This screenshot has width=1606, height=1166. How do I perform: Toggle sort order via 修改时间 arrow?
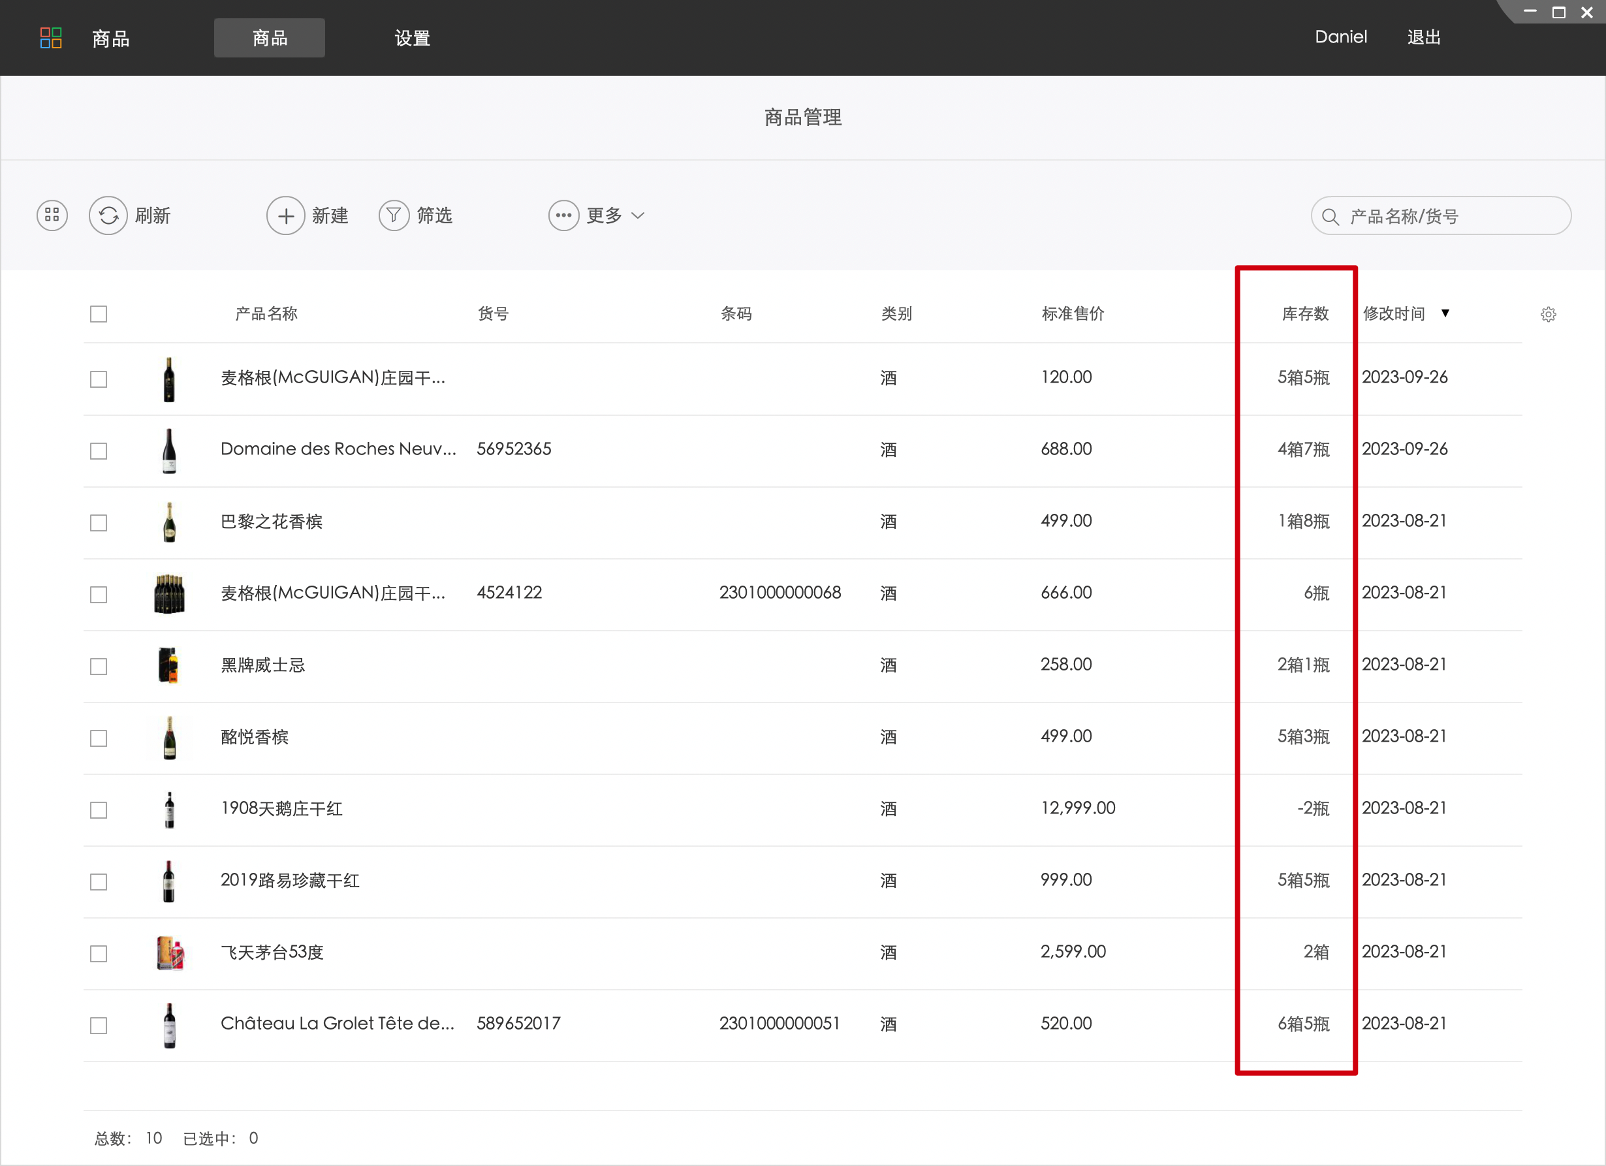(x=1446, y=313)
